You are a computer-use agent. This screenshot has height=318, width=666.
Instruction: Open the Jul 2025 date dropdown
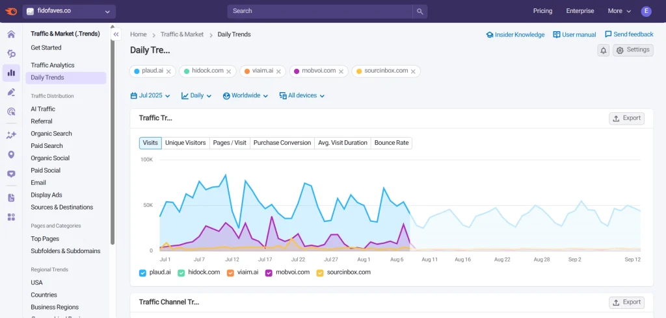coord(150,95)
